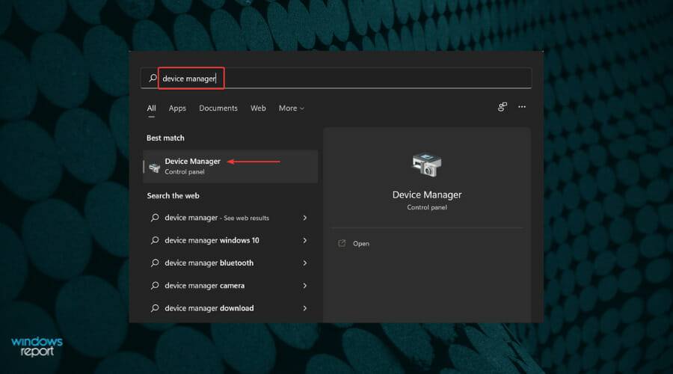Select 'device manager - See web results' suggestion
673x374 pixels.
click(x=230, y=218)
